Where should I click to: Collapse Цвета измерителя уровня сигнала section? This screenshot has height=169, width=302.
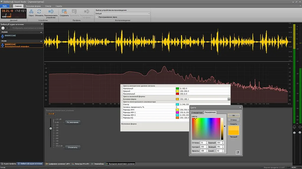pos(122,86)
